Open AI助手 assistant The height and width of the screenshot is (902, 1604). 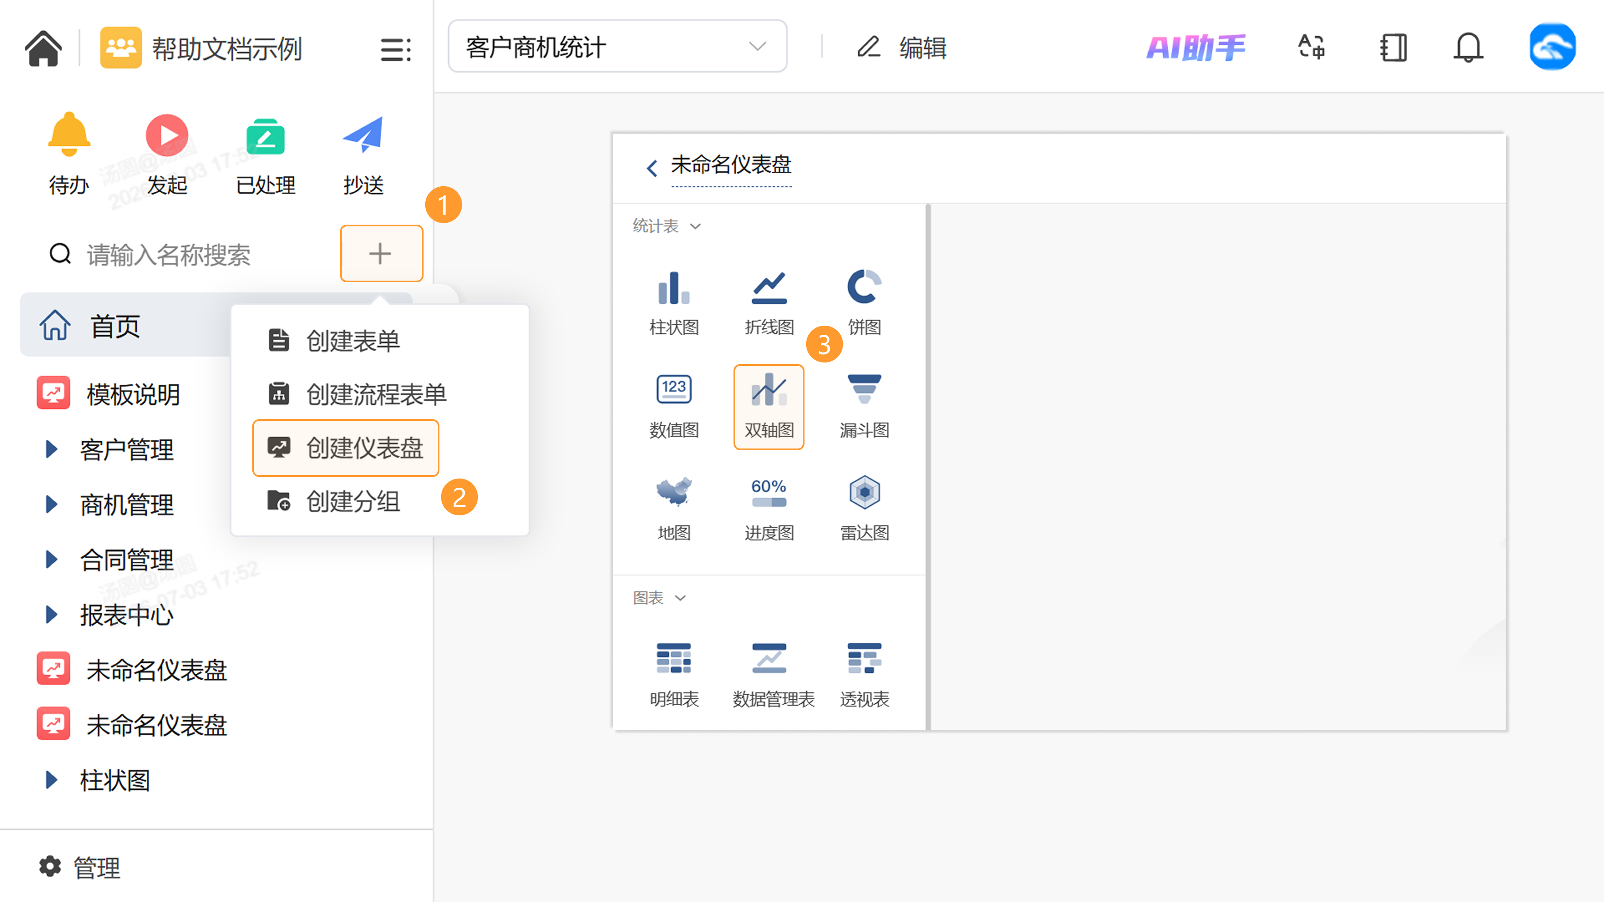(1195, 47)
